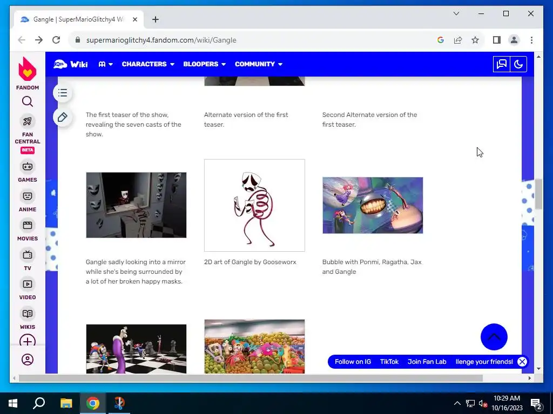
Task: Click the Fandom search magnifier icon
Action: 27,102
